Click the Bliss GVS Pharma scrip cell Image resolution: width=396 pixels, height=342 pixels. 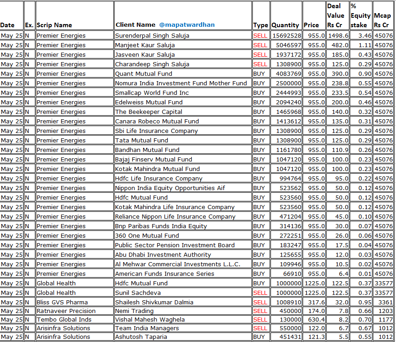click(x=74, y=303)
